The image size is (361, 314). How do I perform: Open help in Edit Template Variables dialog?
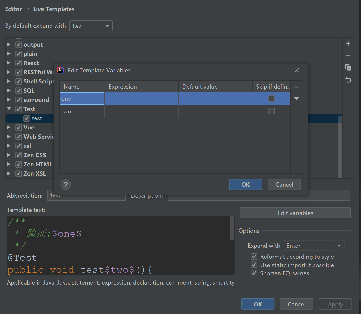point(66,185)
